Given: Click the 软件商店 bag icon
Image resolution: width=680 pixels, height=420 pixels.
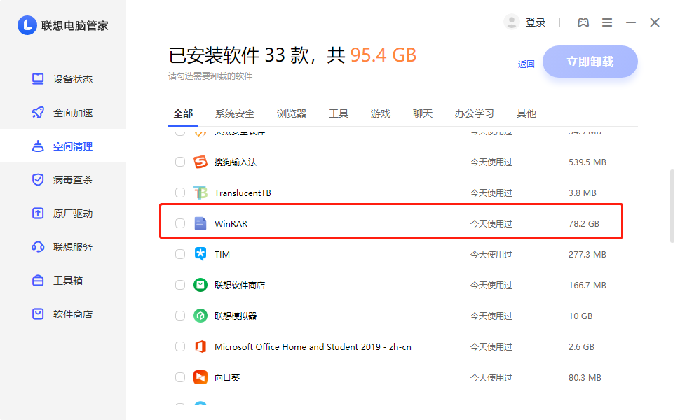Looking at the screenshot, I should tap(38, 314).
